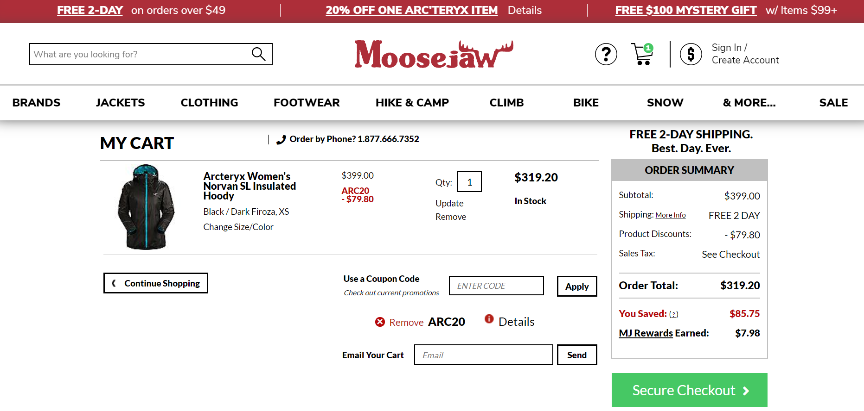Screen dimensions: 864x411
Task: Open the JACKETS menu
Action: click(120, 103)
